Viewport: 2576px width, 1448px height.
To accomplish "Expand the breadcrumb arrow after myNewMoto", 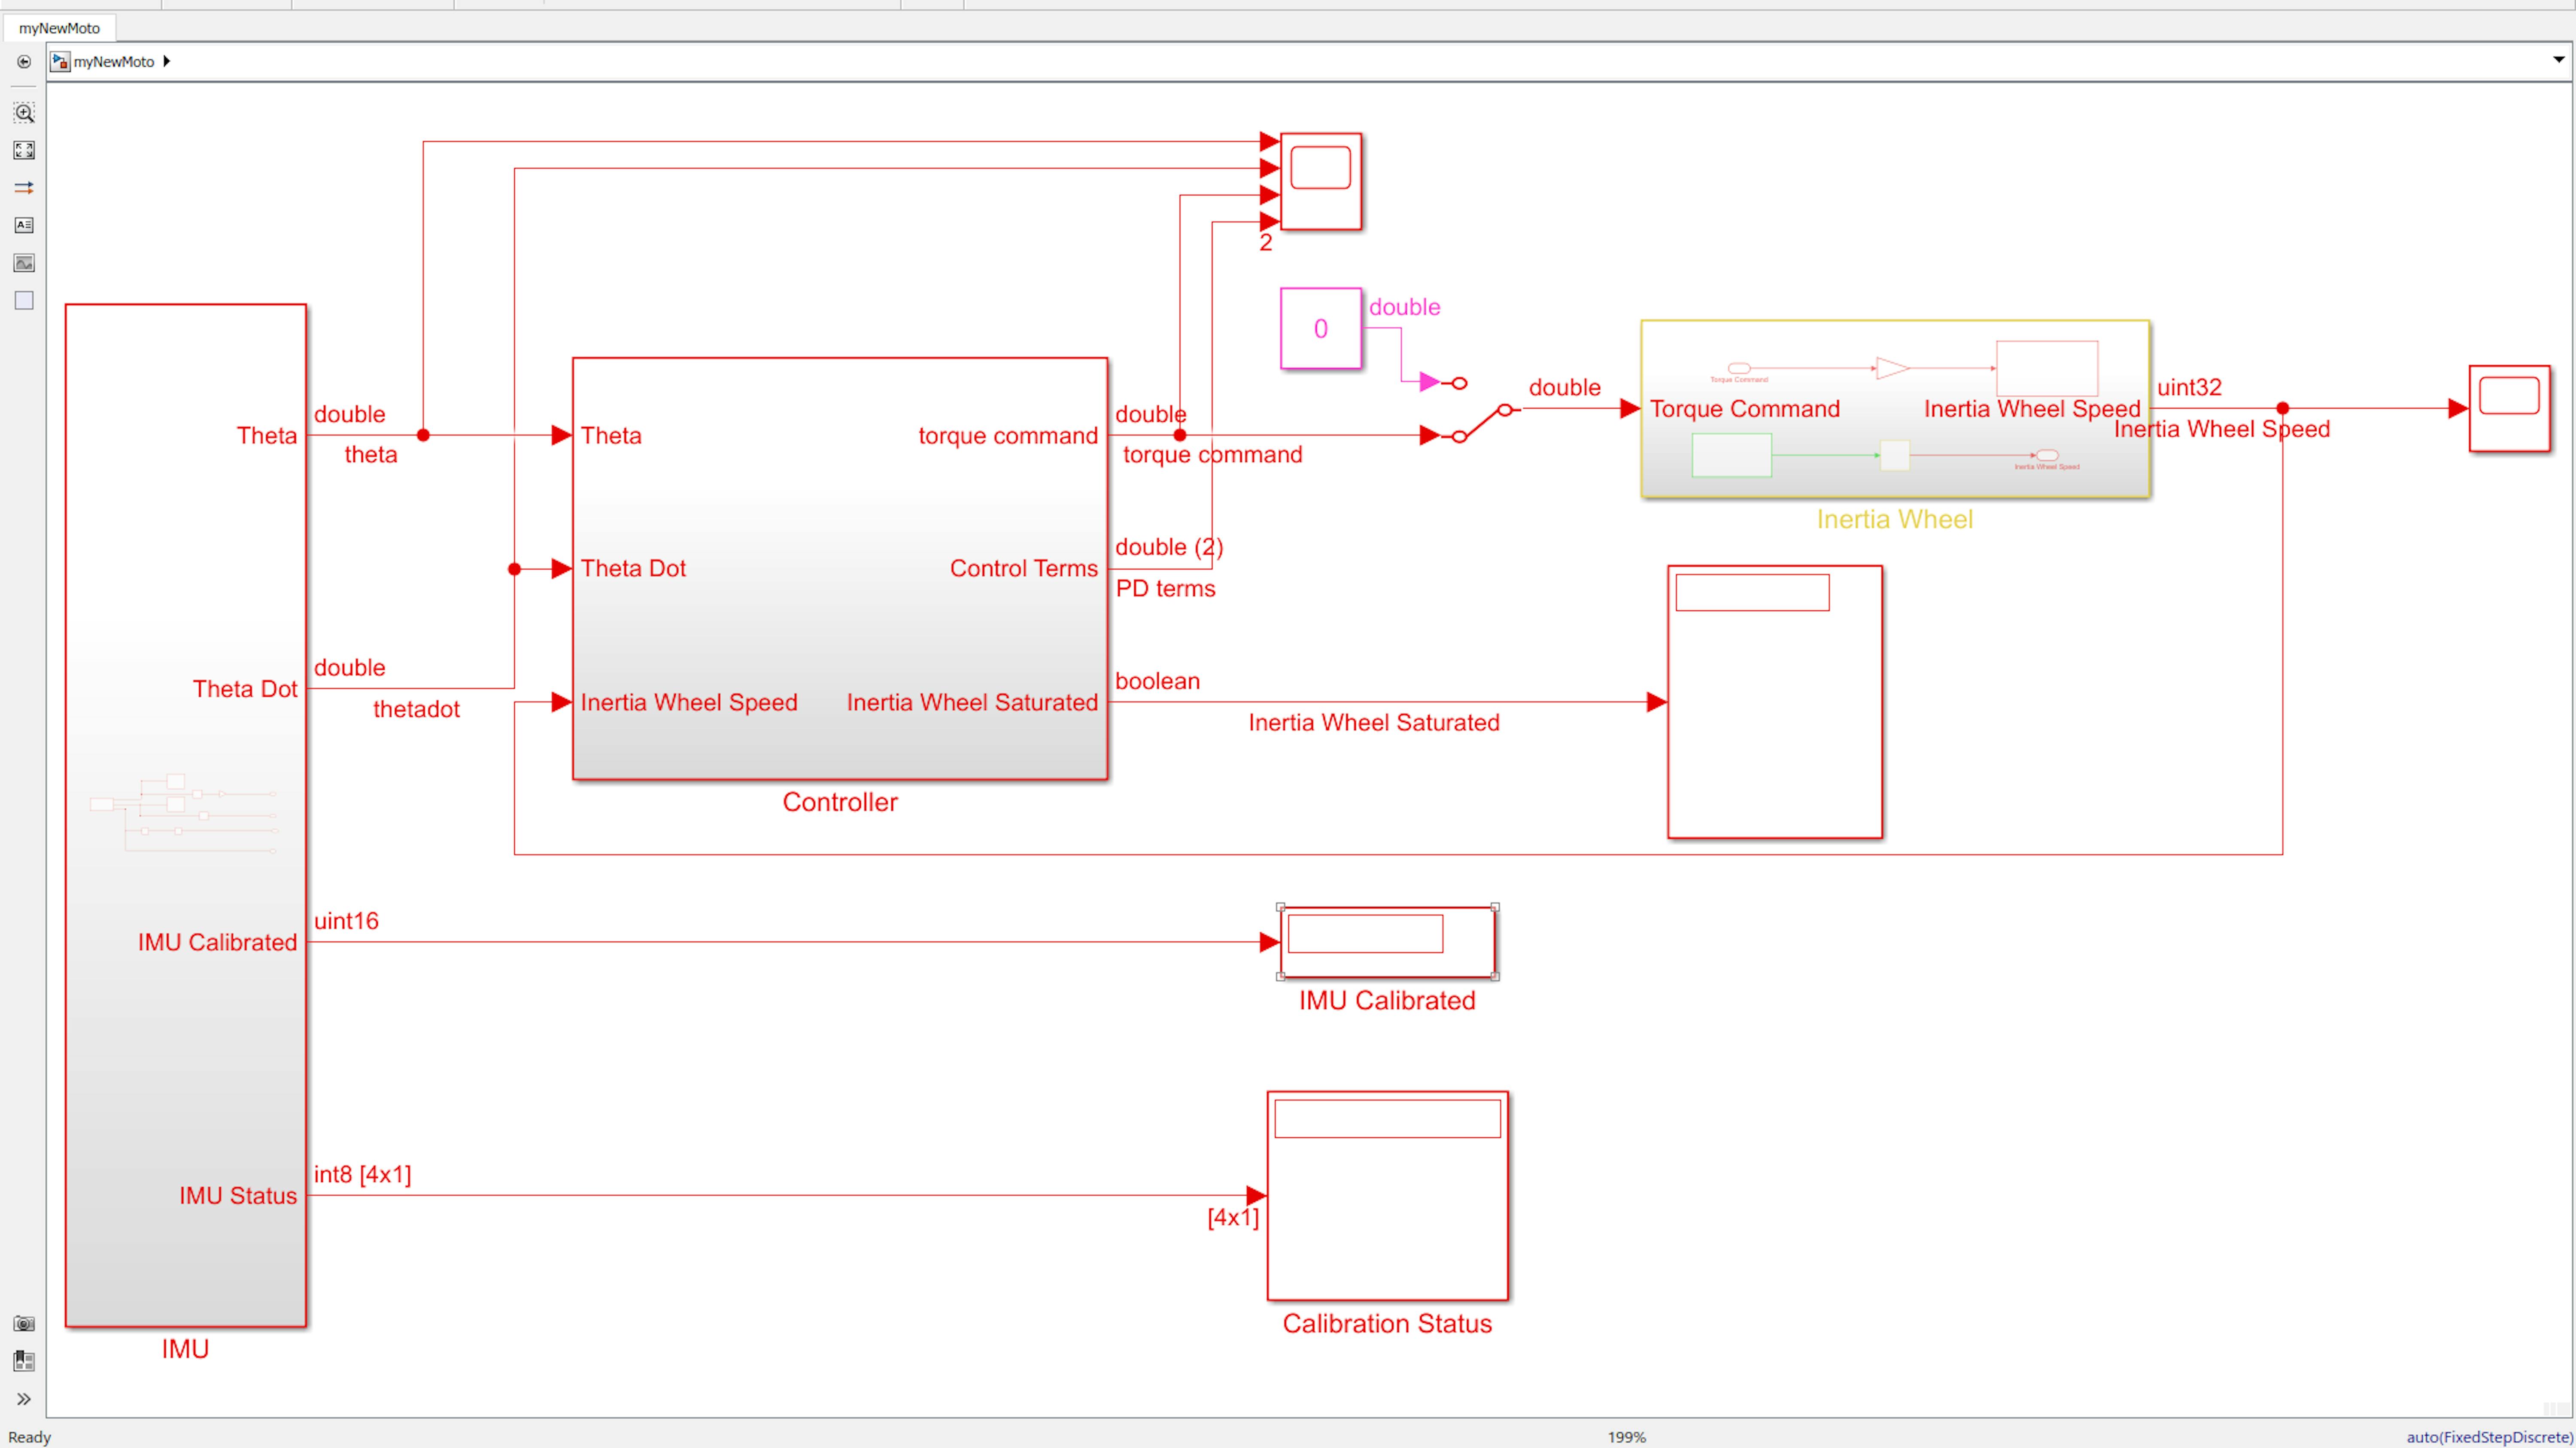I will (x=167, y=61).
